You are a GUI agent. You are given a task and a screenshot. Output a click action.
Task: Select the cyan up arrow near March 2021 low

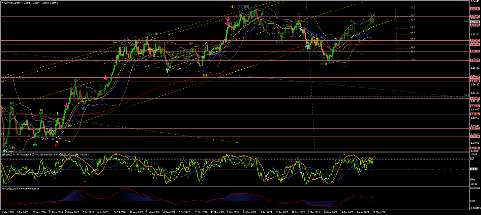(x=307, y=47)
